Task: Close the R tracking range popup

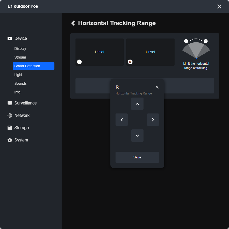Action: (x=157, y=87)
